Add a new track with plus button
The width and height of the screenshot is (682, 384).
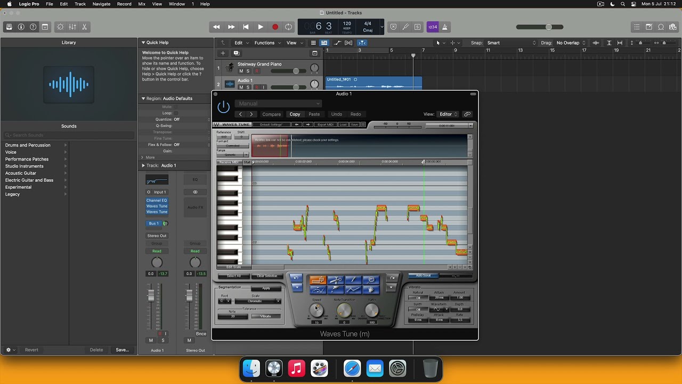[x=223, y=53]
